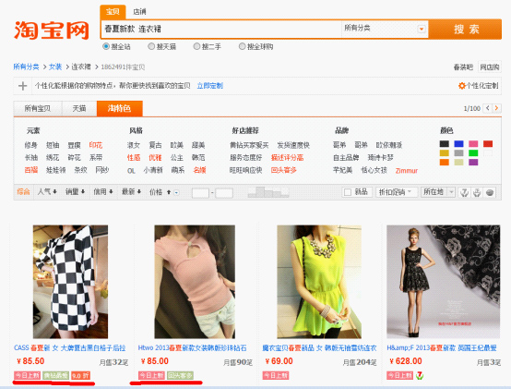This screenshot has height=389, width=511.
Task: Click green badge under CASS dress
Action: [55, 376]
